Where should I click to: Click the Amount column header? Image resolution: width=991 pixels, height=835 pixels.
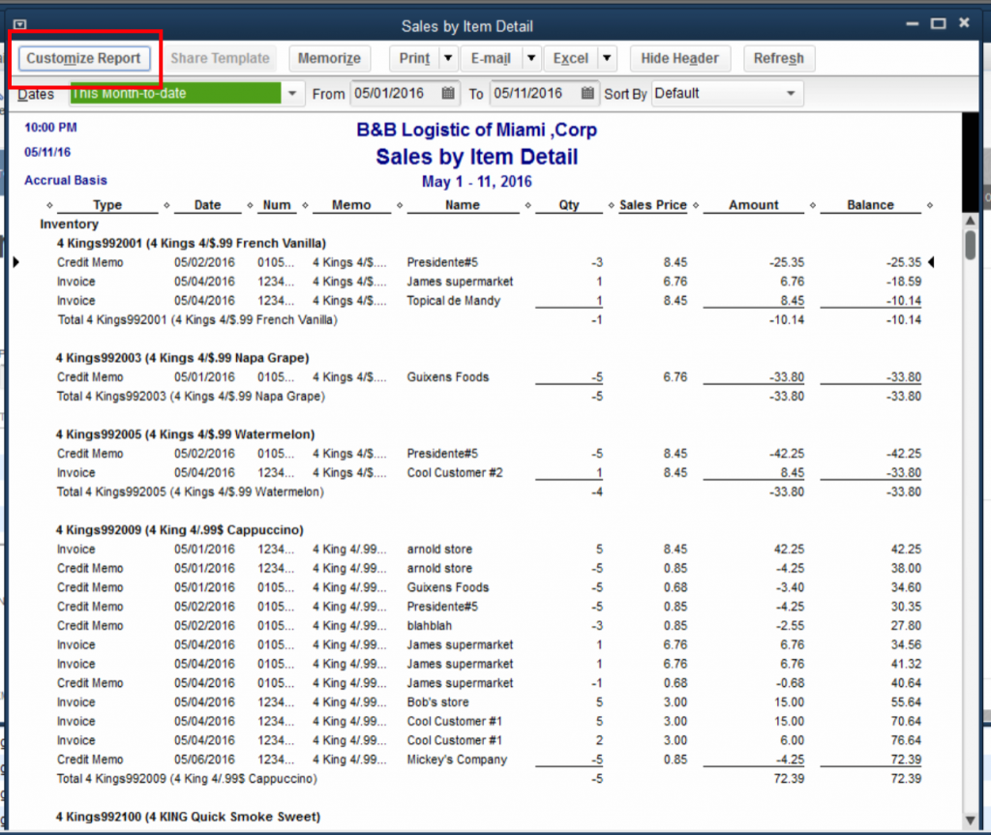click(753, 205)
